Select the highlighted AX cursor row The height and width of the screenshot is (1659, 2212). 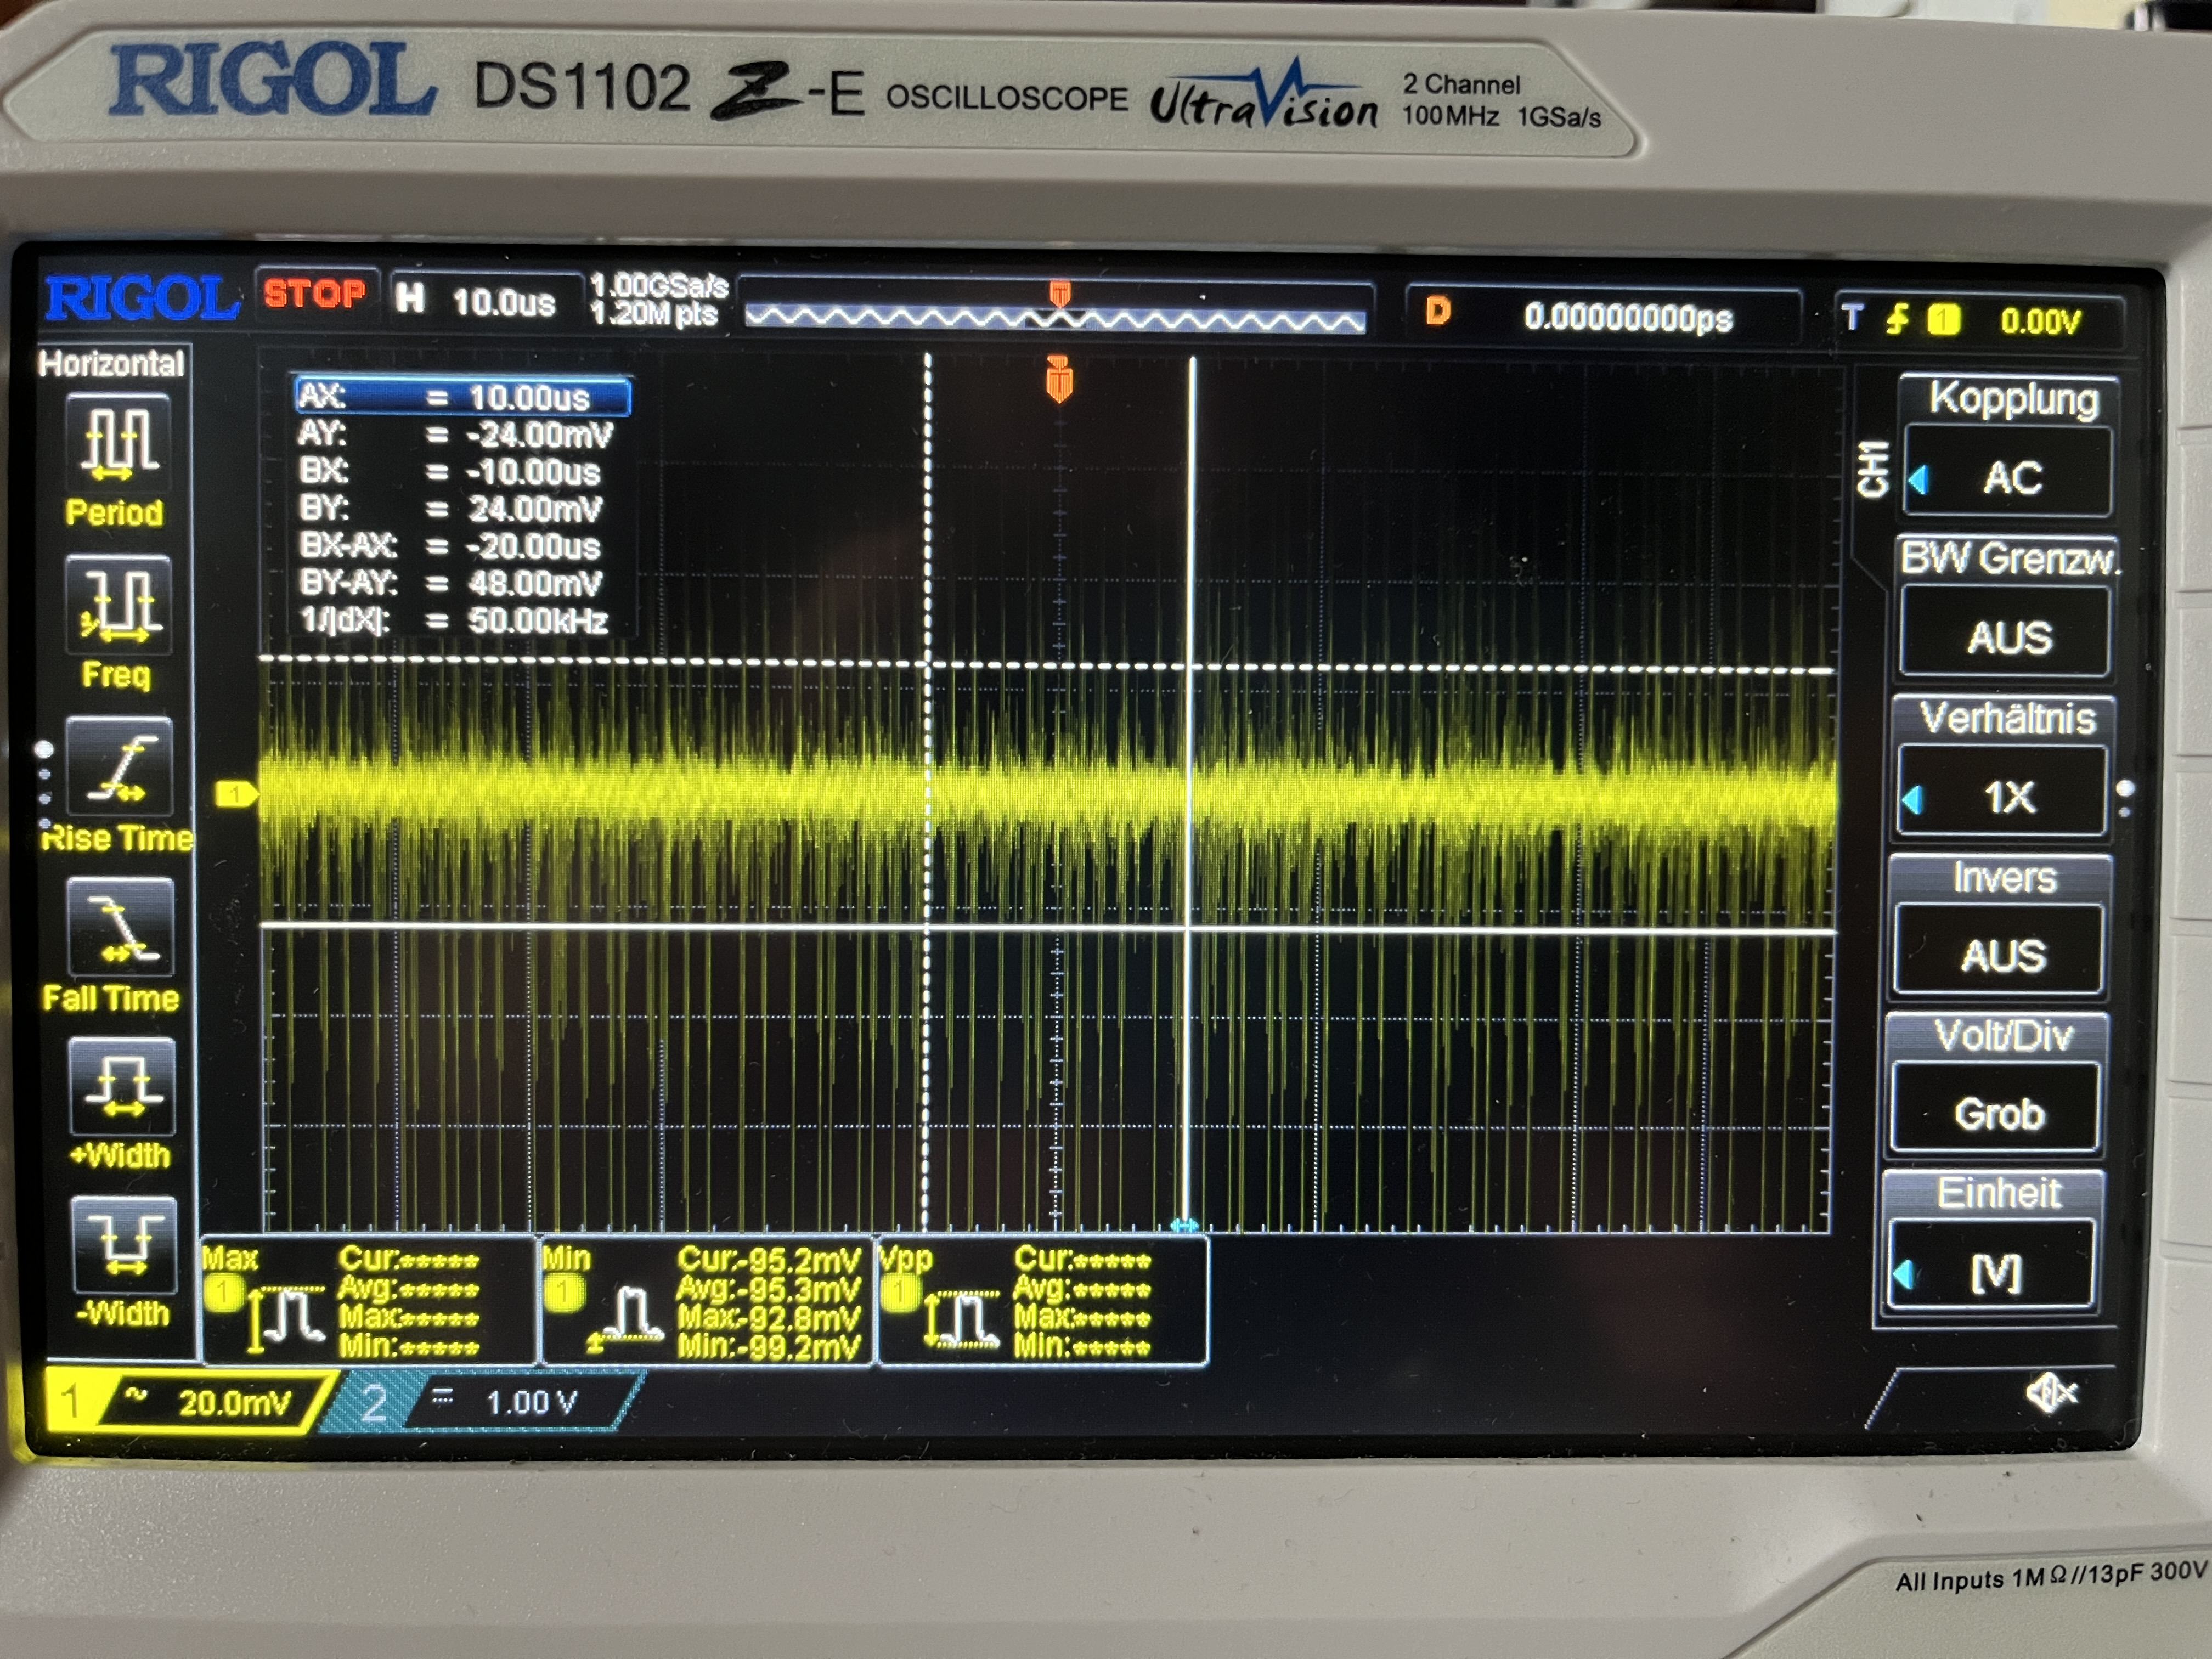click(462, 396)
